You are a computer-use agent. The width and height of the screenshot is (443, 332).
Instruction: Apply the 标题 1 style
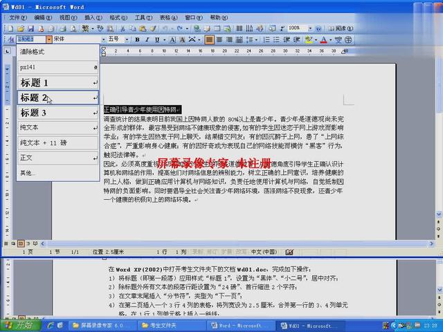58,83
